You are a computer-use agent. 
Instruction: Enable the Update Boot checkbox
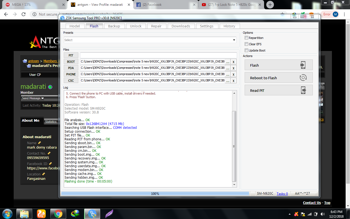pyautogui.click(x=246, y=50)
